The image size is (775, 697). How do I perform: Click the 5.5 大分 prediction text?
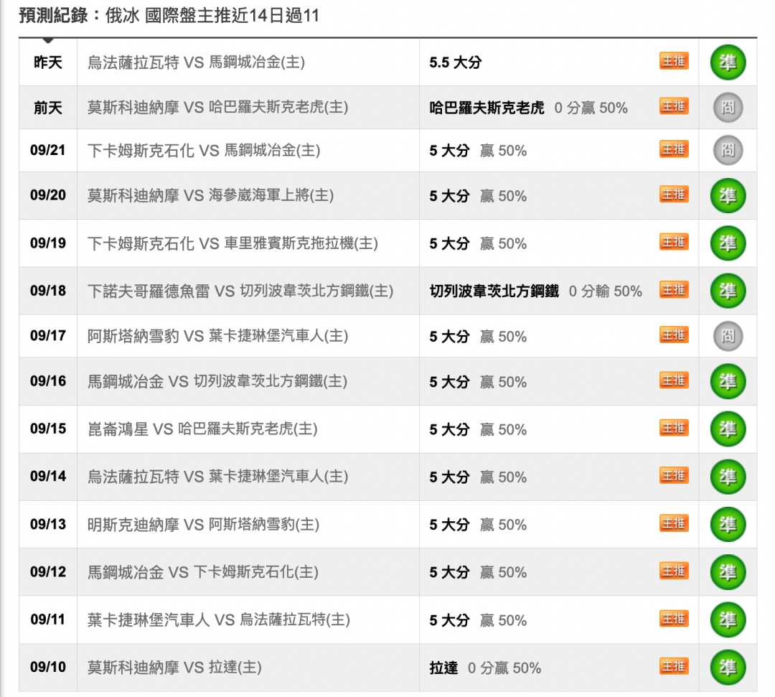click(x=455, y=62)
